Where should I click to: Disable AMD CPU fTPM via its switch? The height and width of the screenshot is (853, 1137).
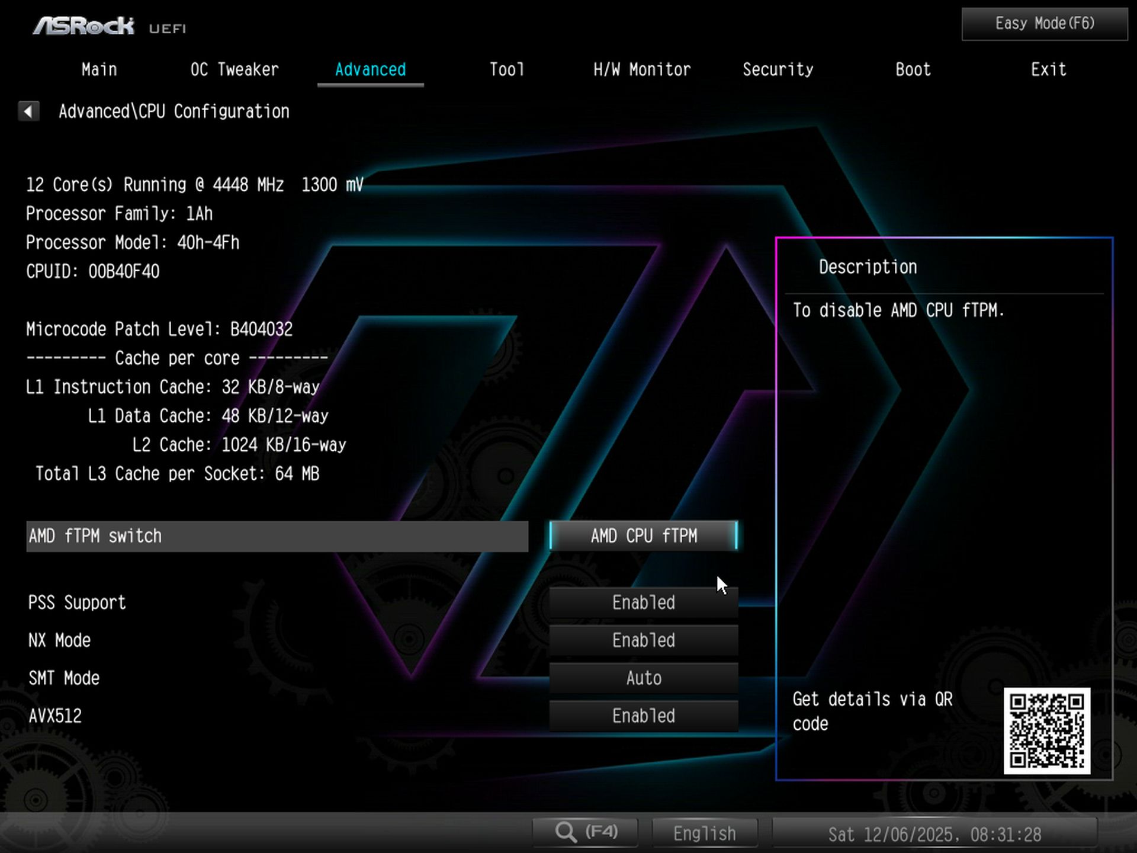(x=643, y=535)
